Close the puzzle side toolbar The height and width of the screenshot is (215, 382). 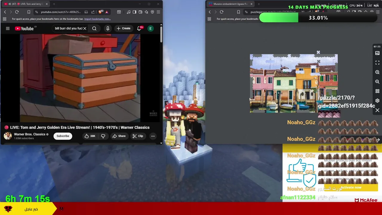point(377,110)
